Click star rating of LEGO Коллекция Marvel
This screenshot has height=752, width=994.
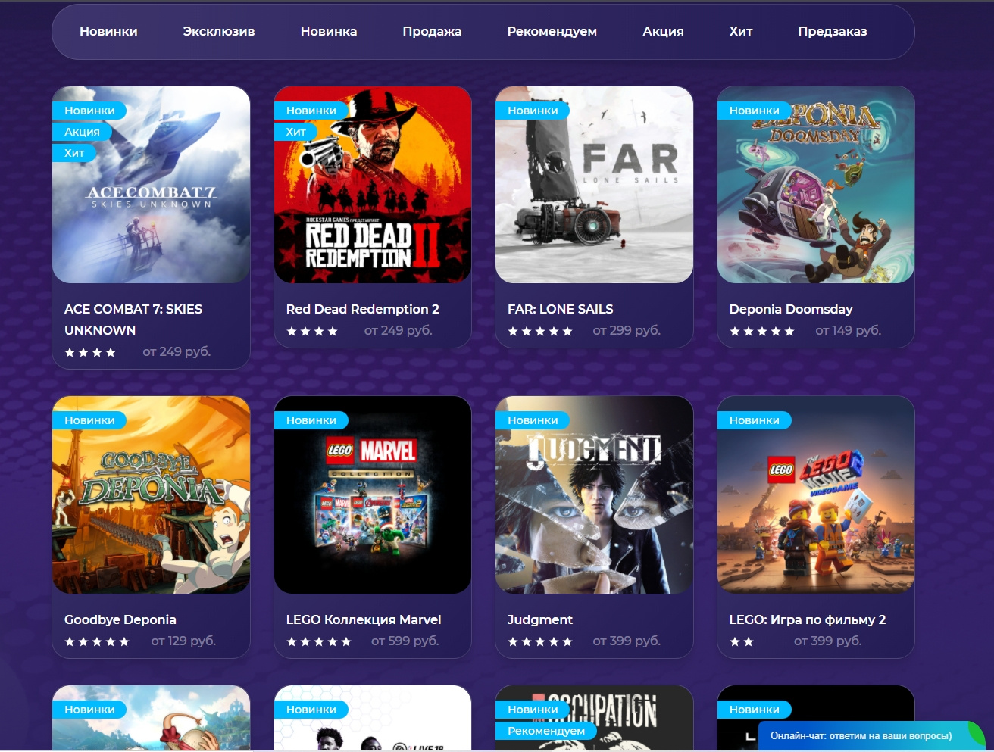click(x=319, y=641)
